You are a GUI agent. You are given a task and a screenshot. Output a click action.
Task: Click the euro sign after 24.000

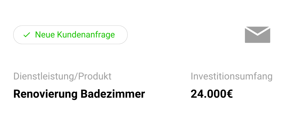tap(230, 94)
